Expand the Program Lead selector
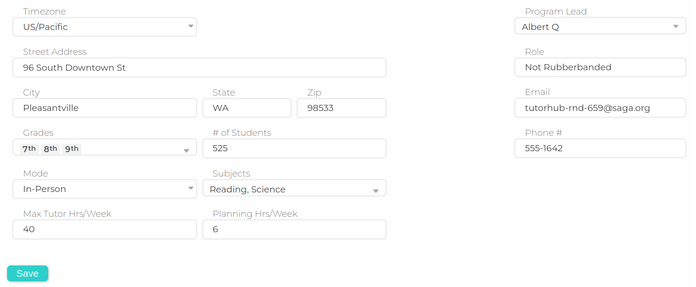Image resolution: width=696 pixels, height=287 pixels. (675, 26)
